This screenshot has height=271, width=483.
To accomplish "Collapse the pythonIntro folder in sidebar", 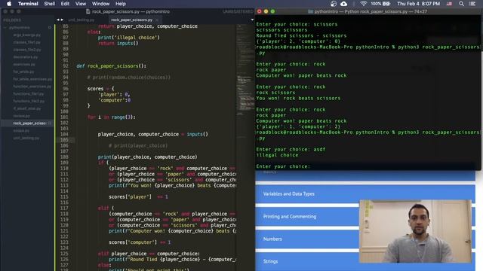I will point(5,27).
